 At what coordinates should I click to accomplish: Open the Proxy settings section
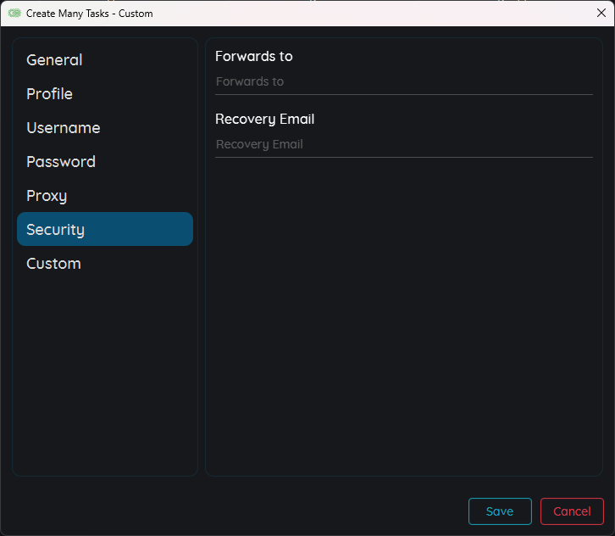pyautogui.click(x=47, y=196)
